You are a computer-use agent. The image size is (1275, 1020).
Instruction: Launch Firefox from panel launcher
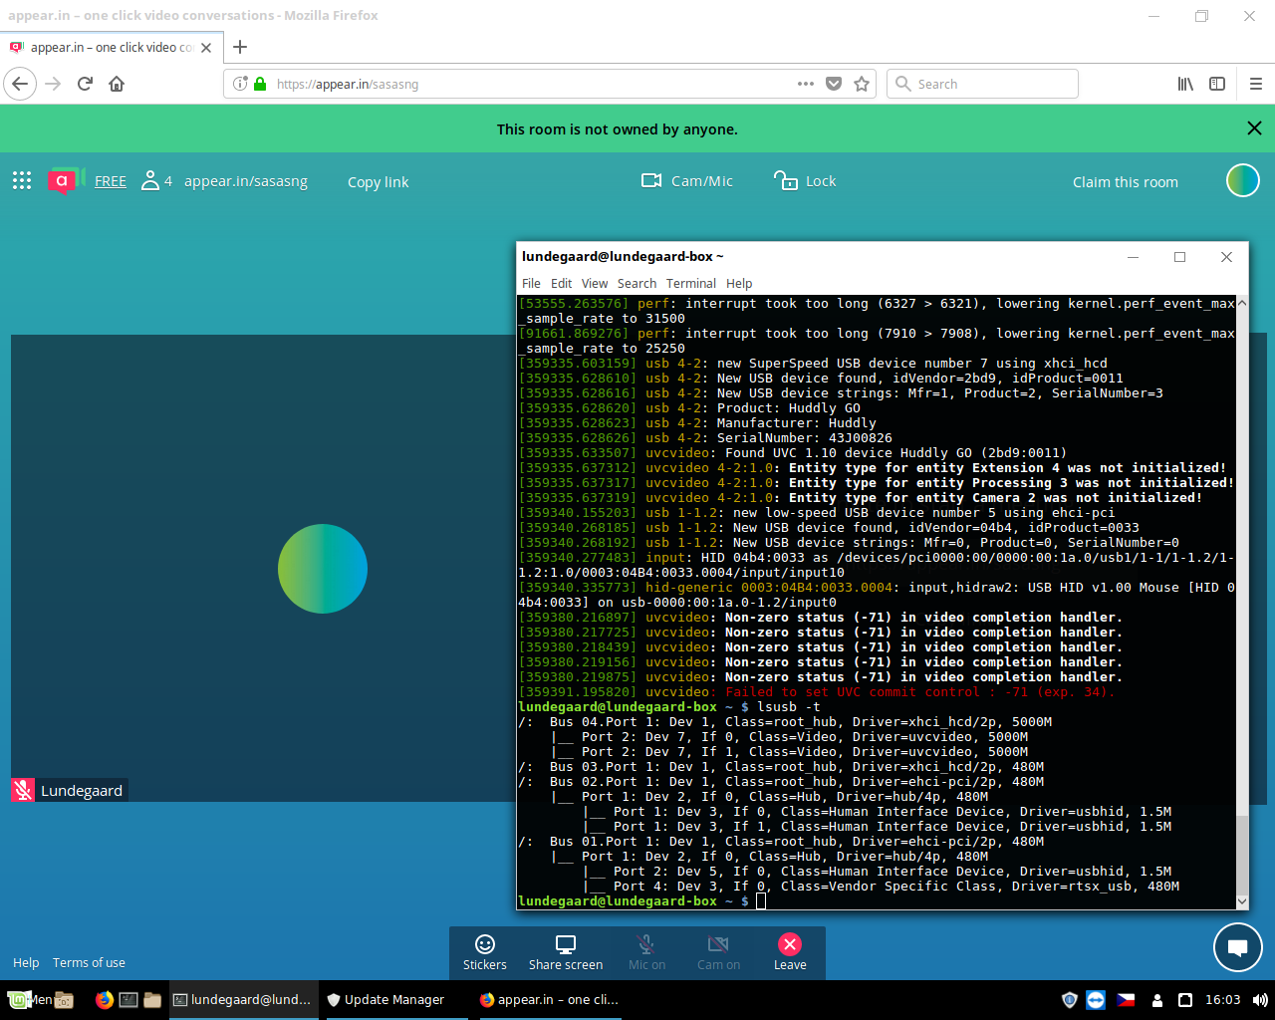[105, 999]
